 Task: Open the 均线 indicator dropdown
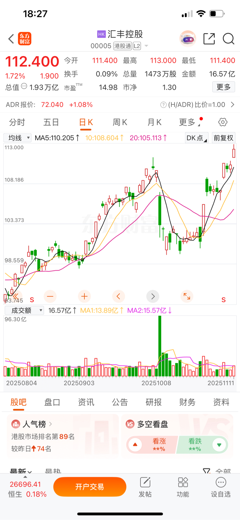(17, 138)
